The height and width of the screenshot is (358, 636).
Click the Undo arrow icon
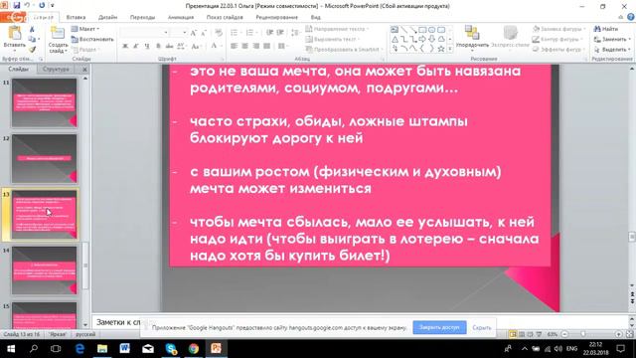(x=27, y=5)
